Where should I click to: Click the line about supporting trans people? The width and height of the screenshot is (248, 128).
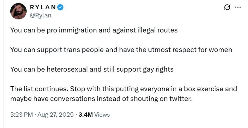click(x=121, y=50)
